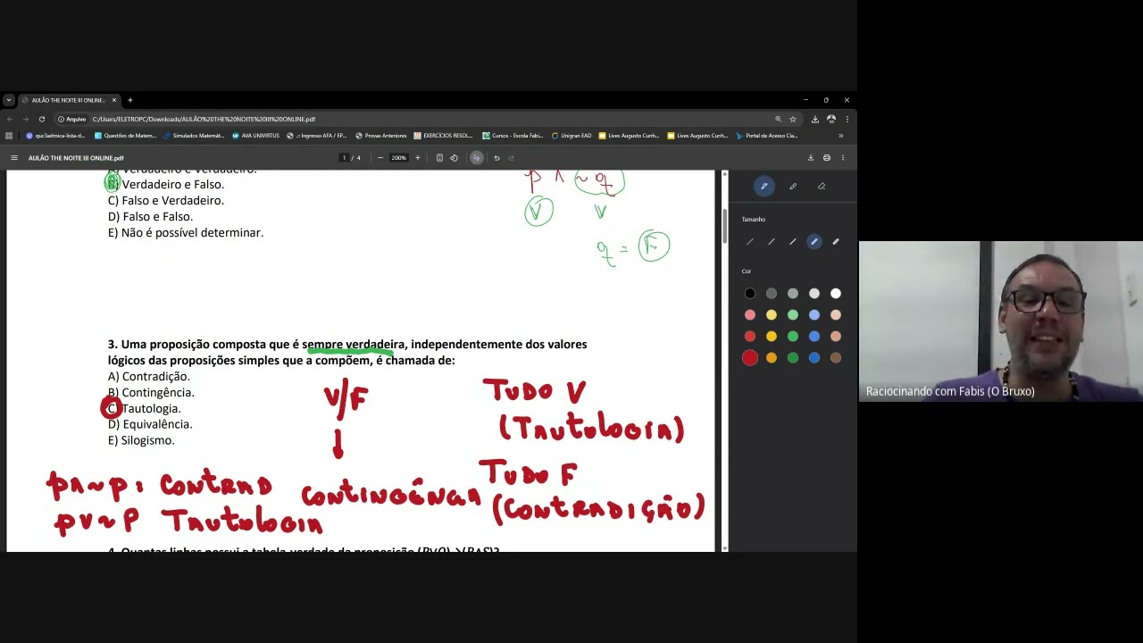Pick the dark gray color swatch

click(772, 293)
